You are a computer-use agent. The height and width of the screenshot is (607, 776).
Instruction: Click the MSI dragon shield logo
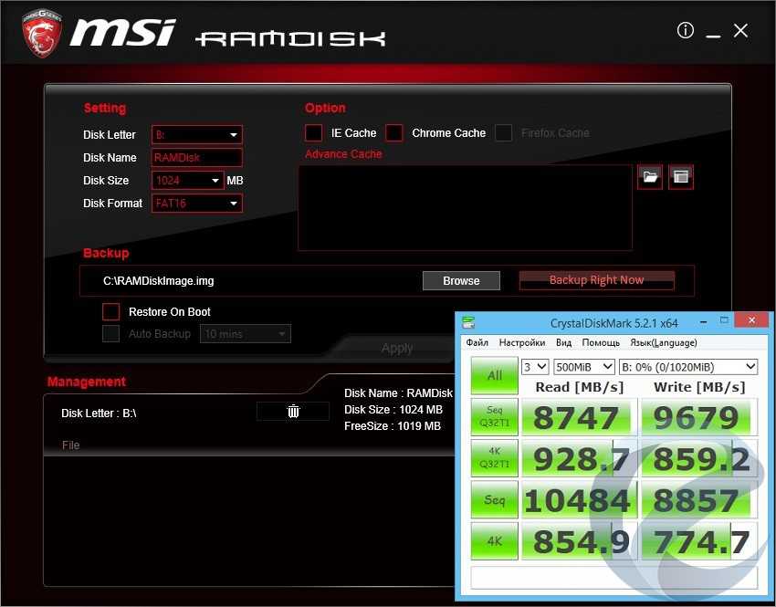42,33
